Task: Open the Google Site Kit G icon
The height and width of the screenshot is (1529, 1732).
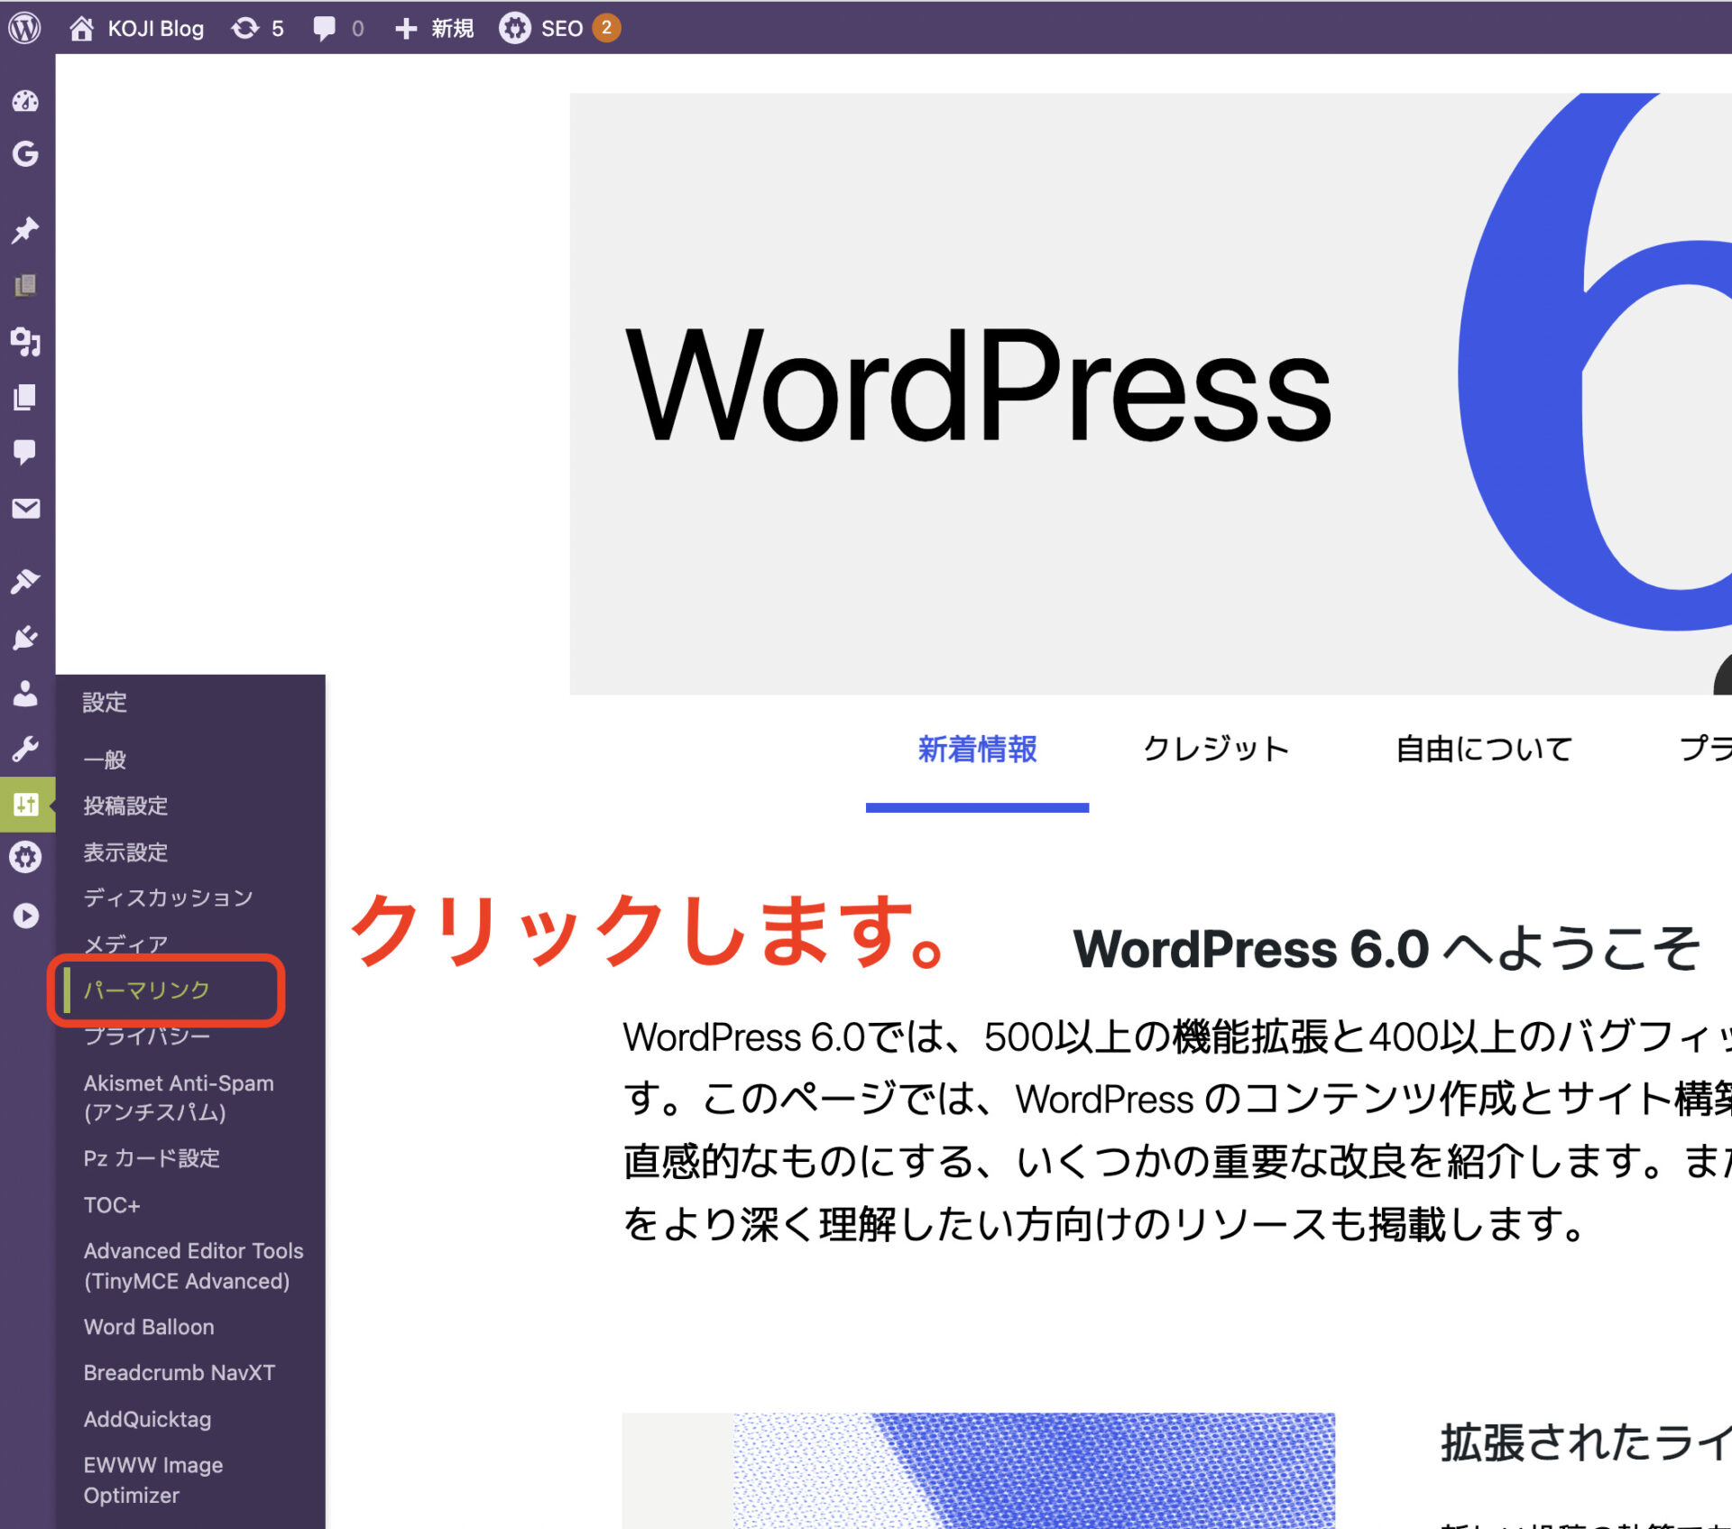Action: pyautogui.click(x=25, y=154)
